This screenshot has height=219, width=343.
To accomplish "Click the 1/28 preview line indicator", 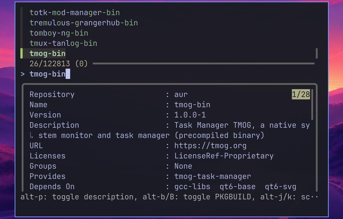I will [x=301, y=94].
